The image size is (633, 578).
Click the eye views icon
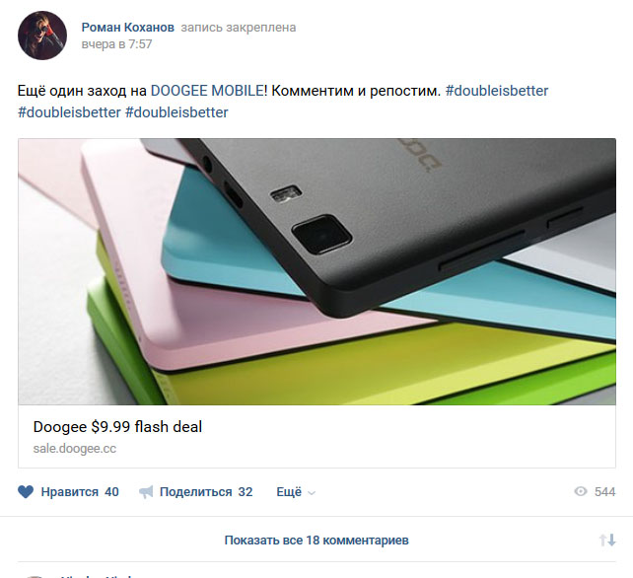point(581,491)
